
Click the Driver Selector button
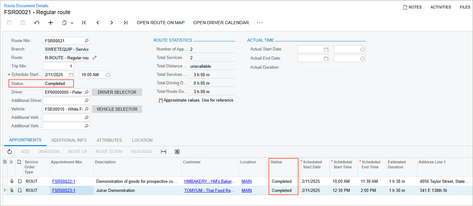[117, 92]
